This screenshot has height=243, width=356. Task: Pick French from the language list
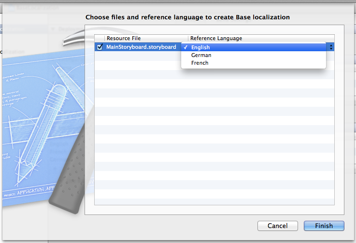[199, 63]
